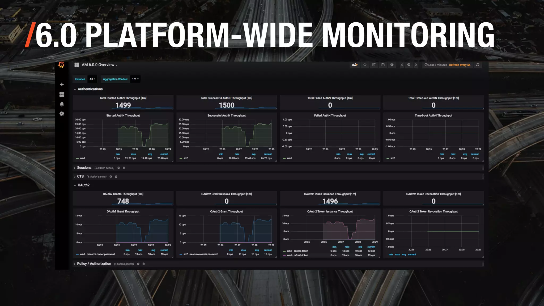The height and width of the screenshot is (306, 544).
Task: Open CTS row settings gear
Action: 111,177
